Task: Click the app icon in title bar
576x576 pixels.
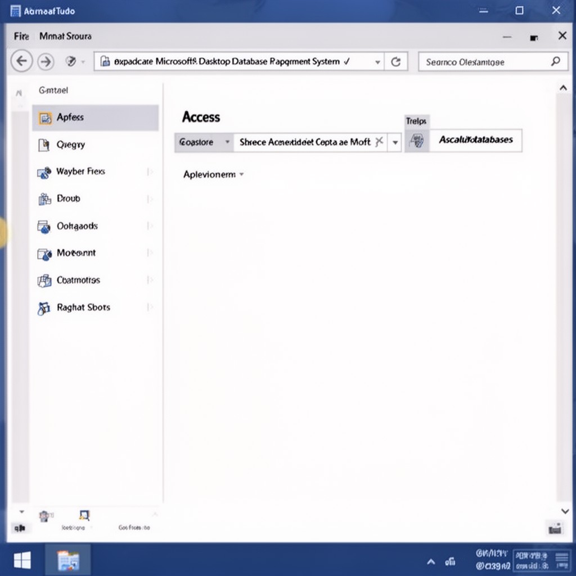Action: click(15, 11)
